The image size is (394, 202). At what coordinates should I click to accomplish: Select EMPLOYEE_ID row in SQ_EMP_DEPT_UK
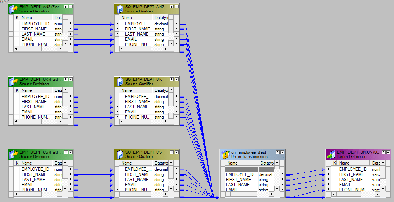click(x=144, y=97)
